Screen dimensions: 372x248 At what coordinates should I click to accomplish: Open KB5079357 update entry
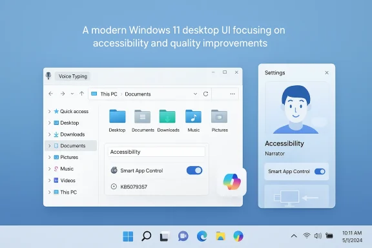(x=134, y=187)
